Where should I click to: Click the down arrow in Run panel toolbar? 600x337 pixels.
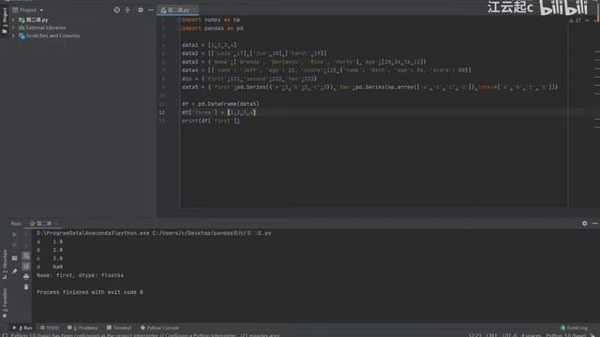26,245
